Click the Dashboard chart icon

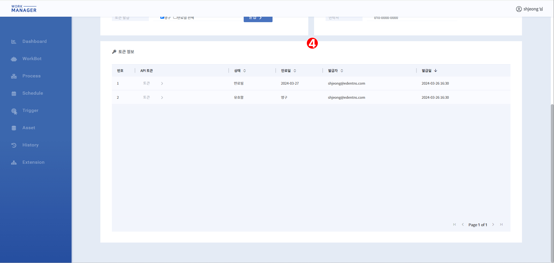pos(14,42)
